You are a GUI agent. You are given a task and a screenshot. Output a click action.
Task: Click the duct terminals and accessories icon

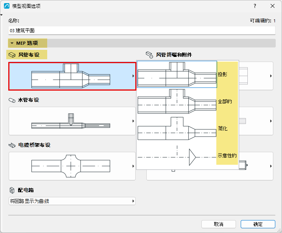(149, 55)
